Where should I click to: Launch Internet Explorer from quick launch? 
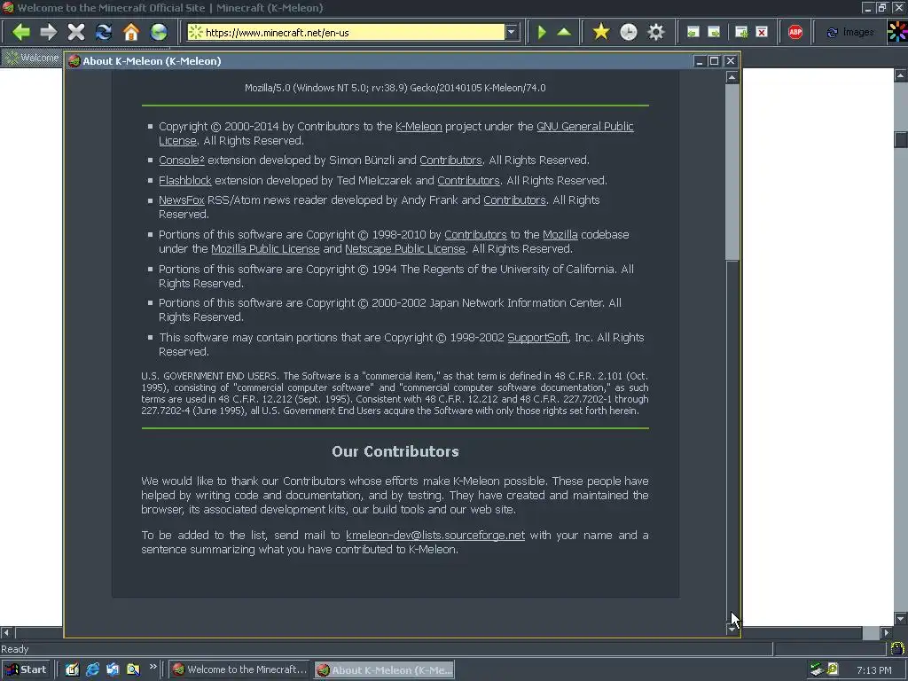92,669
